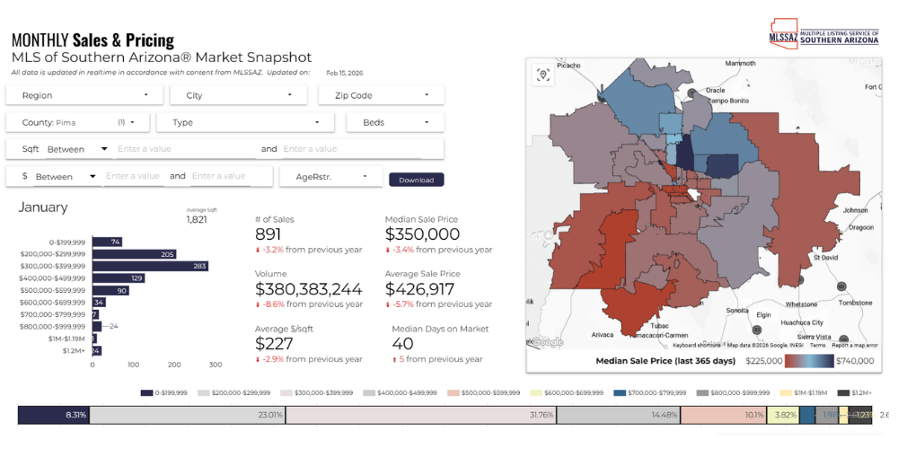Image resolution: width=898 pixels, height=449 pixels.
Task: Click the price minimum value field
Action: [133, 176]
